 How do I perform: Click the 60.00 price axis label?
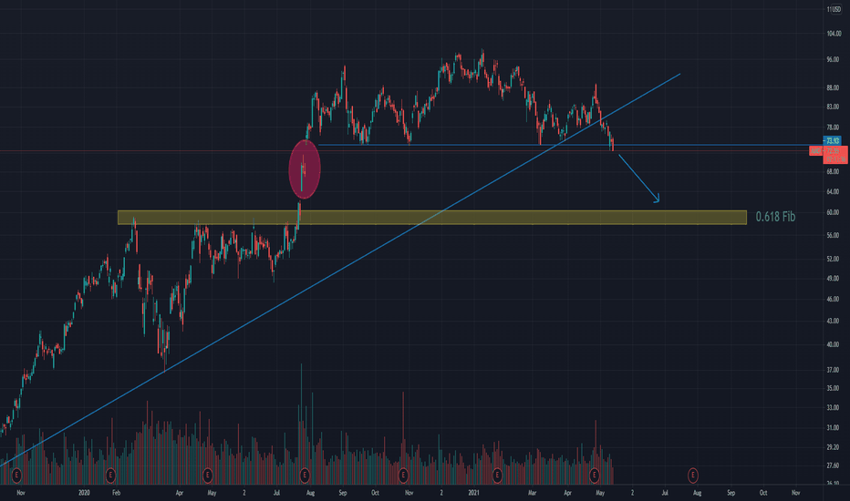point(834,212)
